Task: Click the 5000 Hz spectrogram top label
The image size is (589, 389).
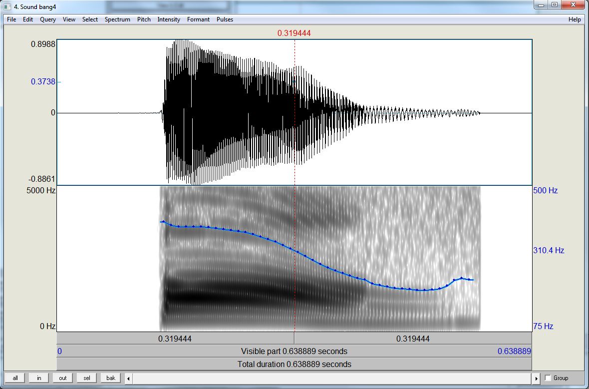Action: pos(40,191)
